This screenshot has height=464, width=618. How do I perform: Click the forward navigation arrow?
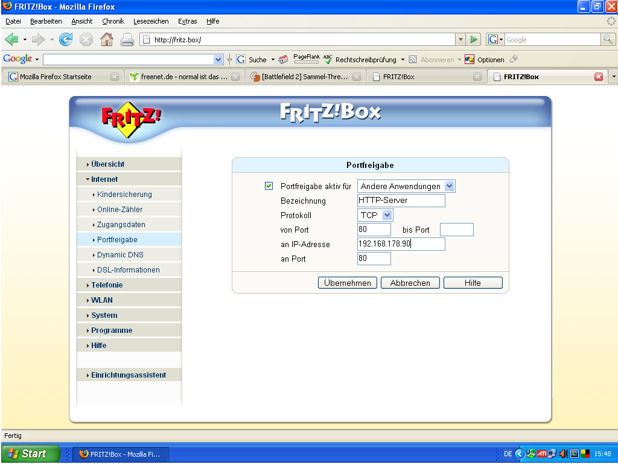pos(38,39)
